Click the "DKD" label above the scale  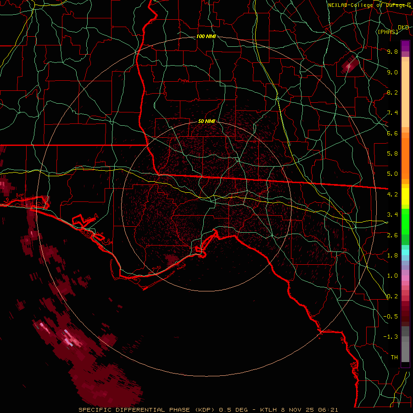pos(403,28)
